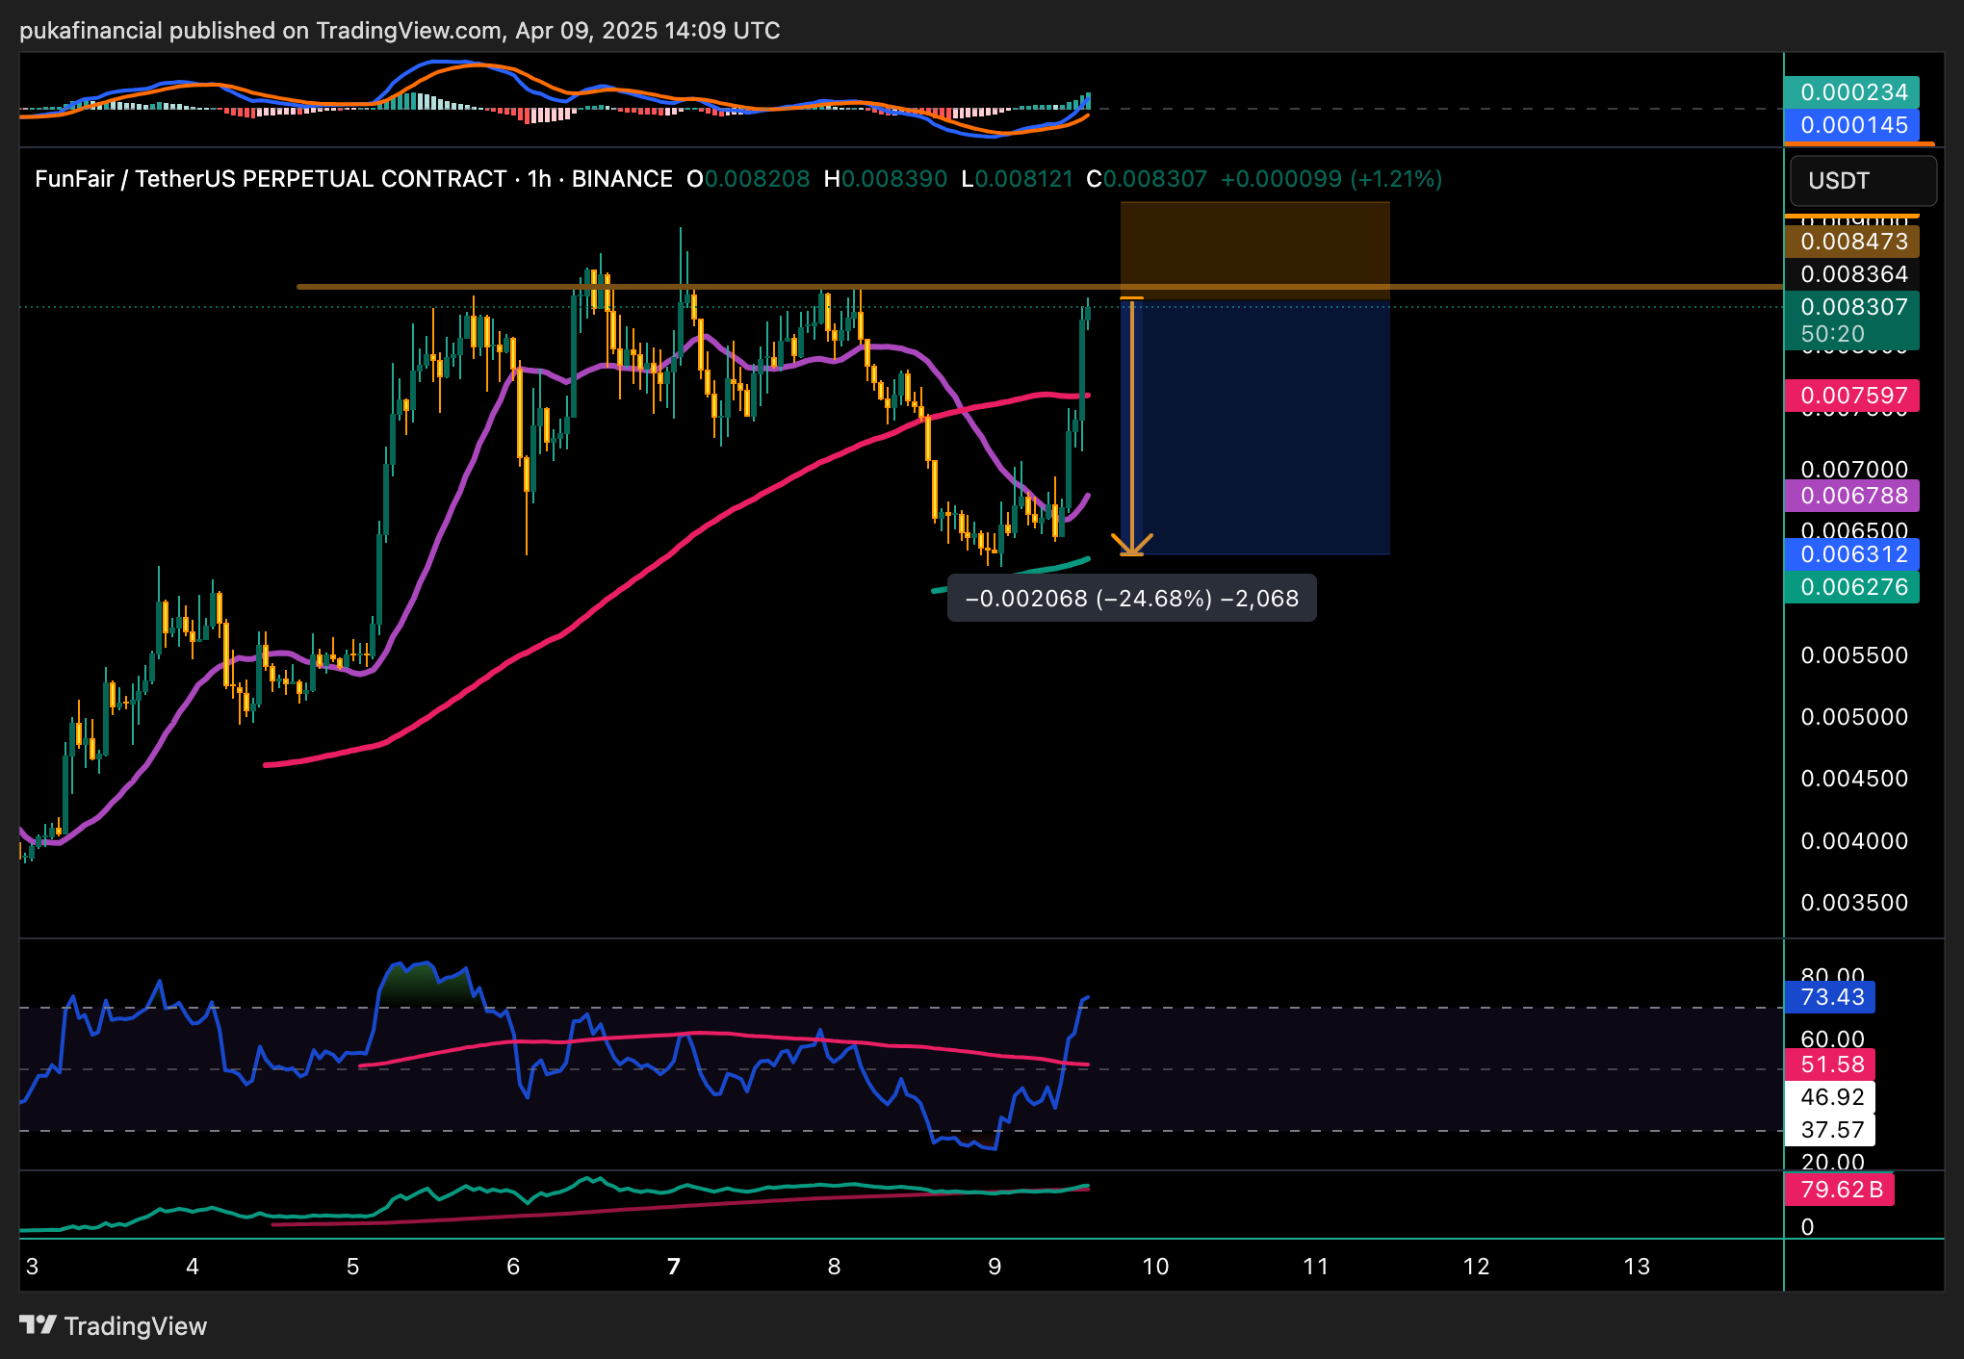
Task: Click the pink RSI average label 51.58
Action: pyautogui.click(x=1830, y=1064)
